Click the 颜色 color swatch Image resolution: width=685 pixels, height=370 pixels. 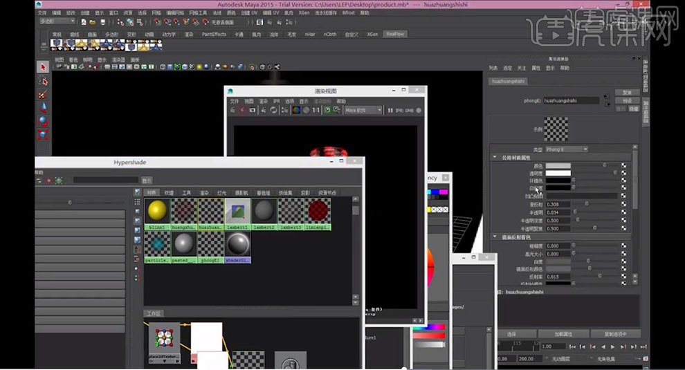point(558,166)
